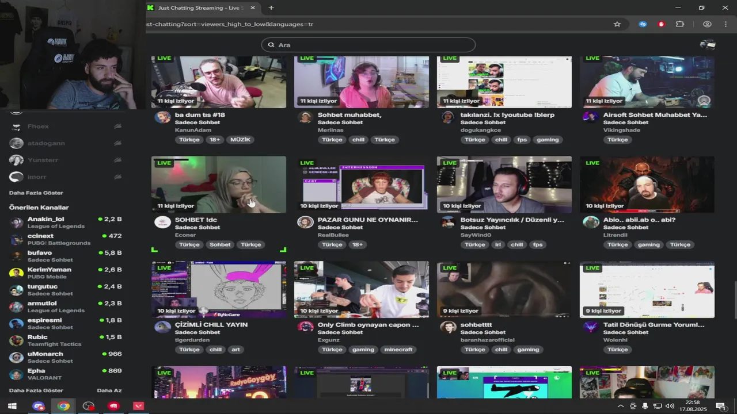This screenshot has height=414, width=737.
Task: Open SayWind0 channel avatar
Action: 448,223
